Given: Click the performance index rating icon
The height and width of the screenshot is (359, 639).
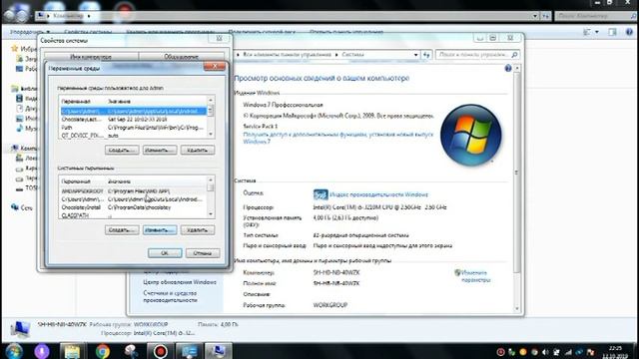Looking at the screenshot, I should pos(320,194).
